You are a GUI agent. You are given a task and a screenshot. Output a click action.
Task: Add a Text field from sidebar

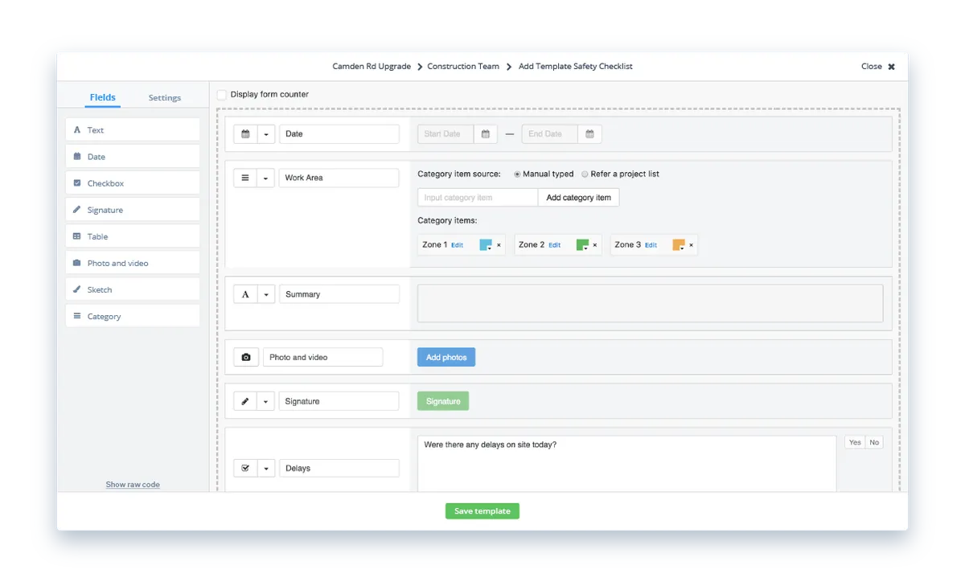[x=133, y=129]
